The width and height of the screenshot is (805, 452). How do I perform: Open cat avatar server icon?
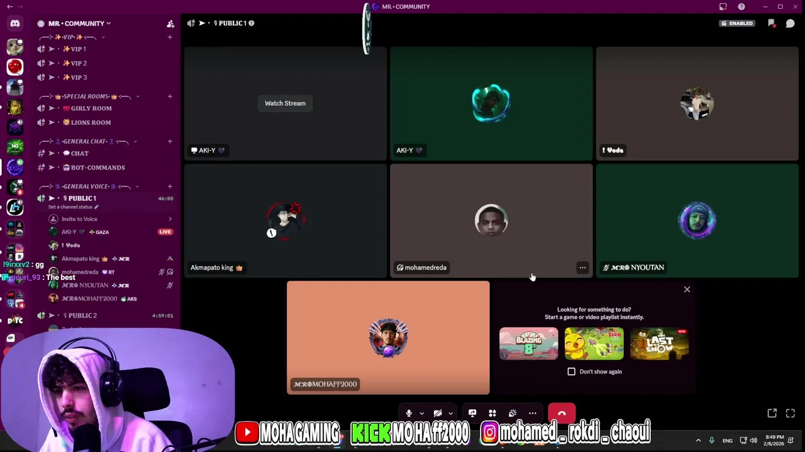coord(15,46)
